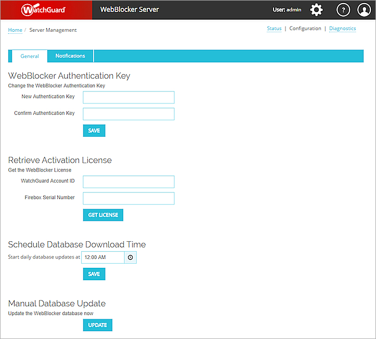This screenshot has height=339, width=376.
Task: Select the Firebox Serial Number field
Action: [x=128, y=198]
